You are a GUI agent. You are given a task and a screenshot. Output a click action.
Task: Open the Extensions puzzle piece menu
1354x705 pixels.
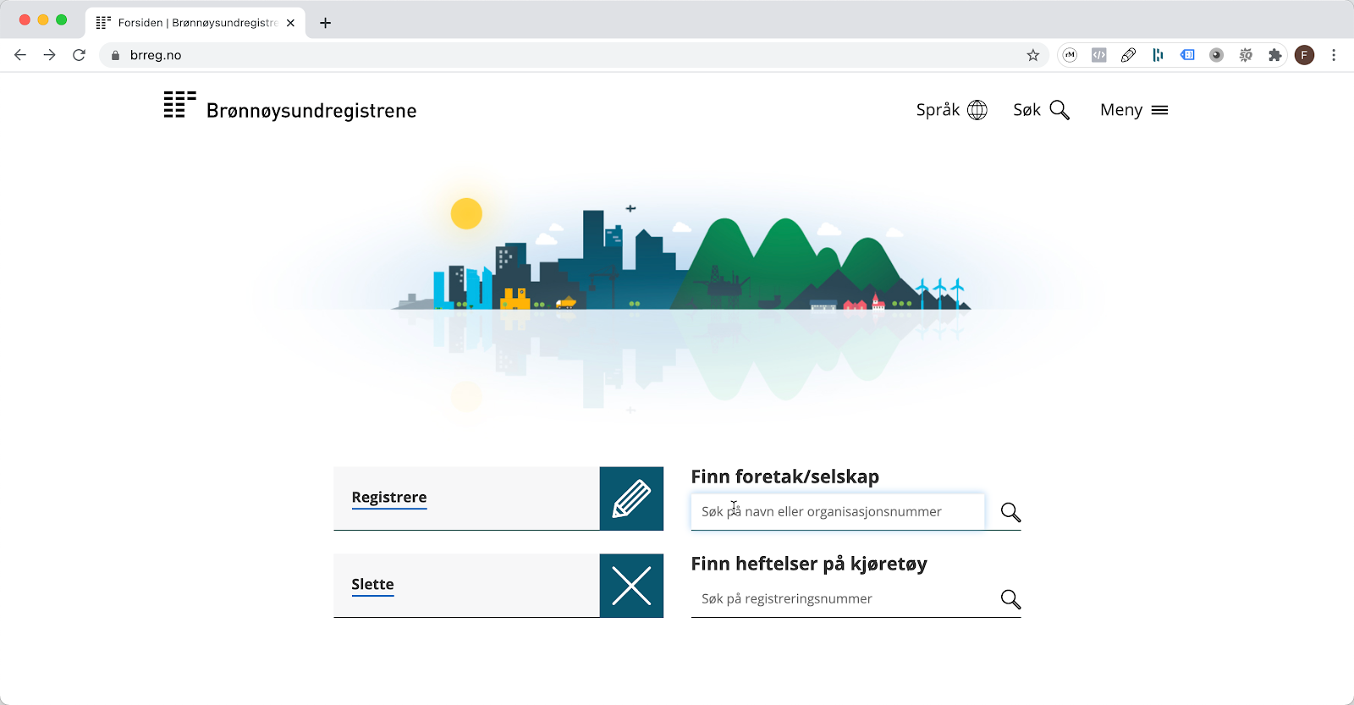click(x=1274, y=55)
